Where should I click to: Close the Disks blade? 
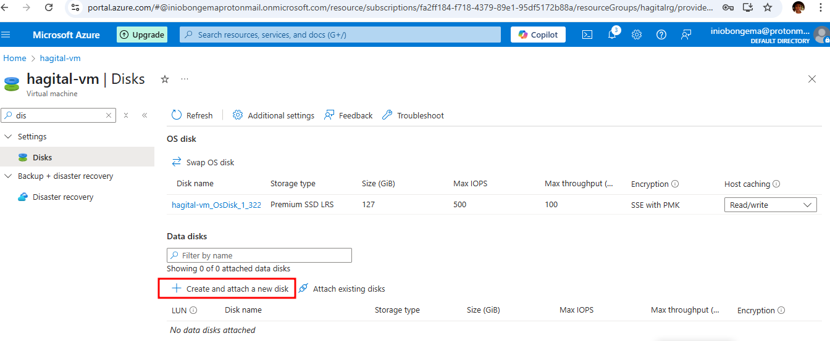812,79
